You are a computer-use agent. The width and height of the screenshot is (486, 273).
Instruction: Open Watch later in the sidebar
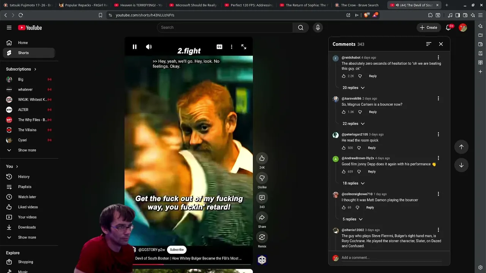point(29,197)
